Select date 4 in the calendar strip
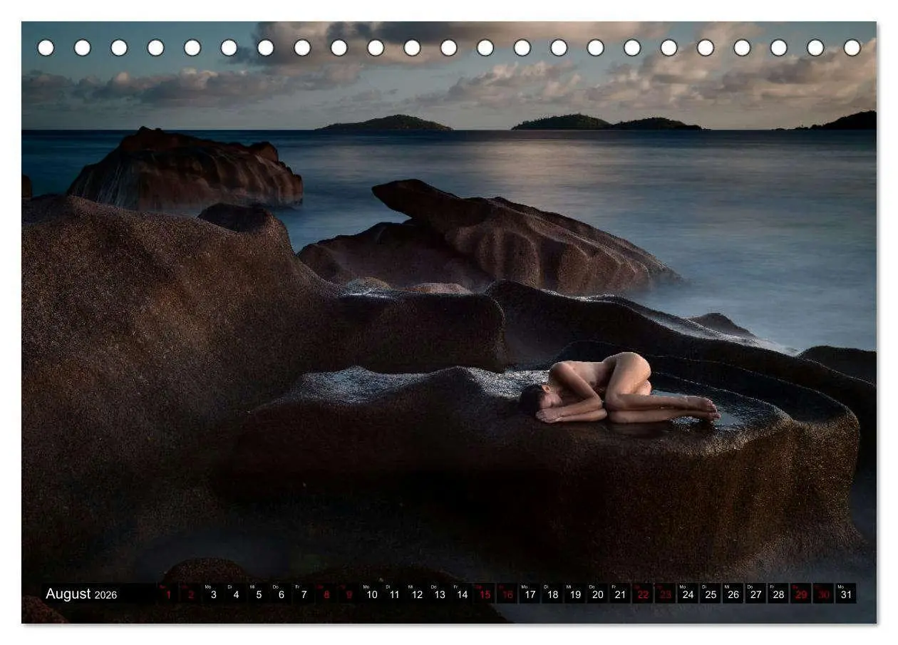This screenshot has height=645, width=898. (236, 593)
